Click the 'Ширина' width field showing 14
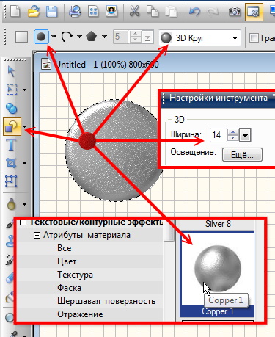Image resolution: width=275 pixels, height=337 pixels. (218, 135)
